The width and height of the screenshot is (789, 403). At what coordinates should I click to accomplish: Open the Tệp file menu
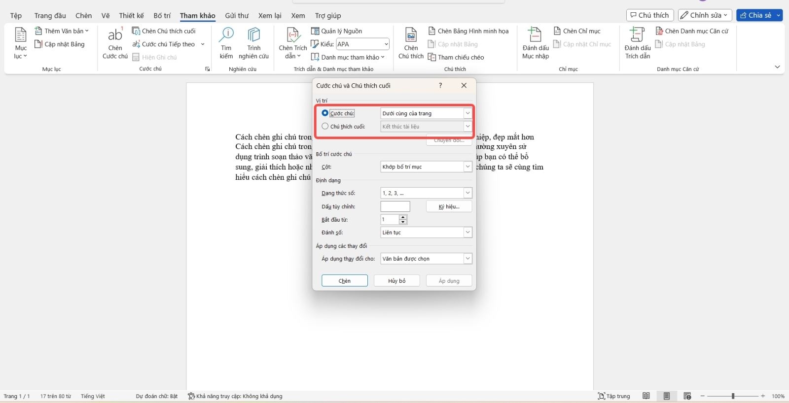click(16, 16)
